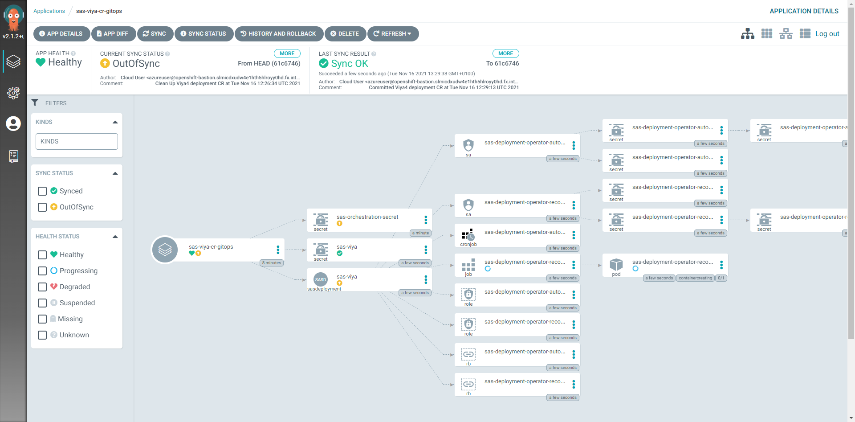Open HISTORY AND ROLLBACK
The height and width of the screenshot is (422, 855).
[279, 33]
